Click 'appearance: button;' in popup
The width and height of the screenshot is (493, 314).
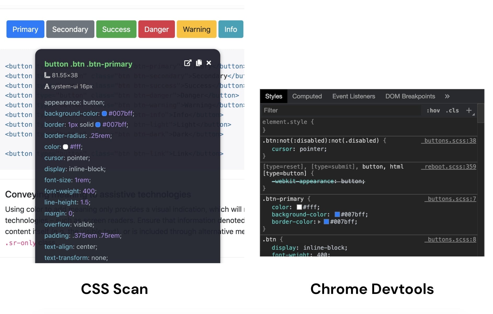point(74,102)
